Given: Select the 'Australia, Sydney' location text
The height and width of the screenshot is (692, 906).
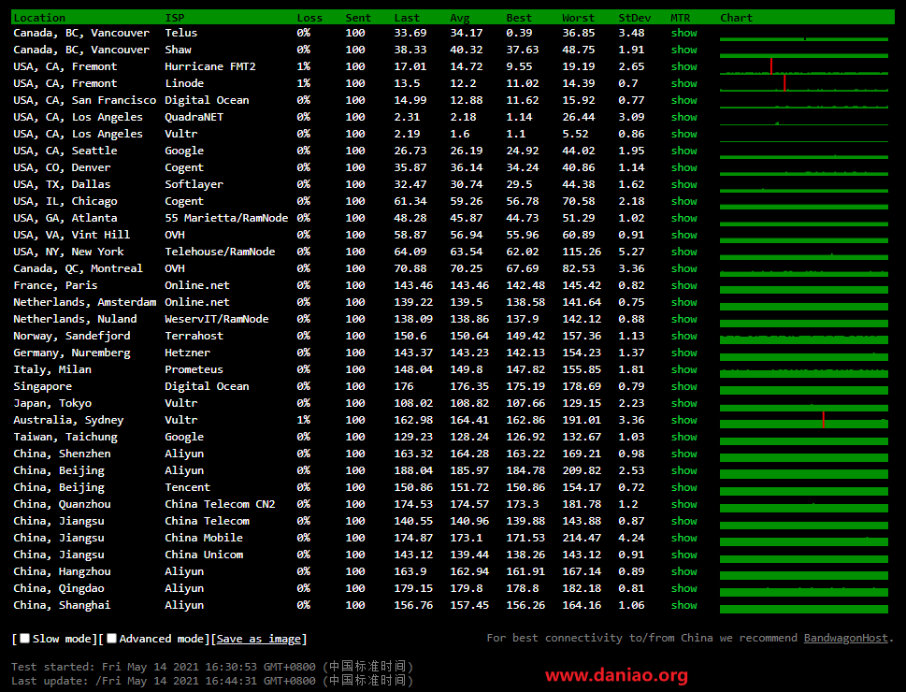Looking at the screenshot, I should tap(69, 420).
